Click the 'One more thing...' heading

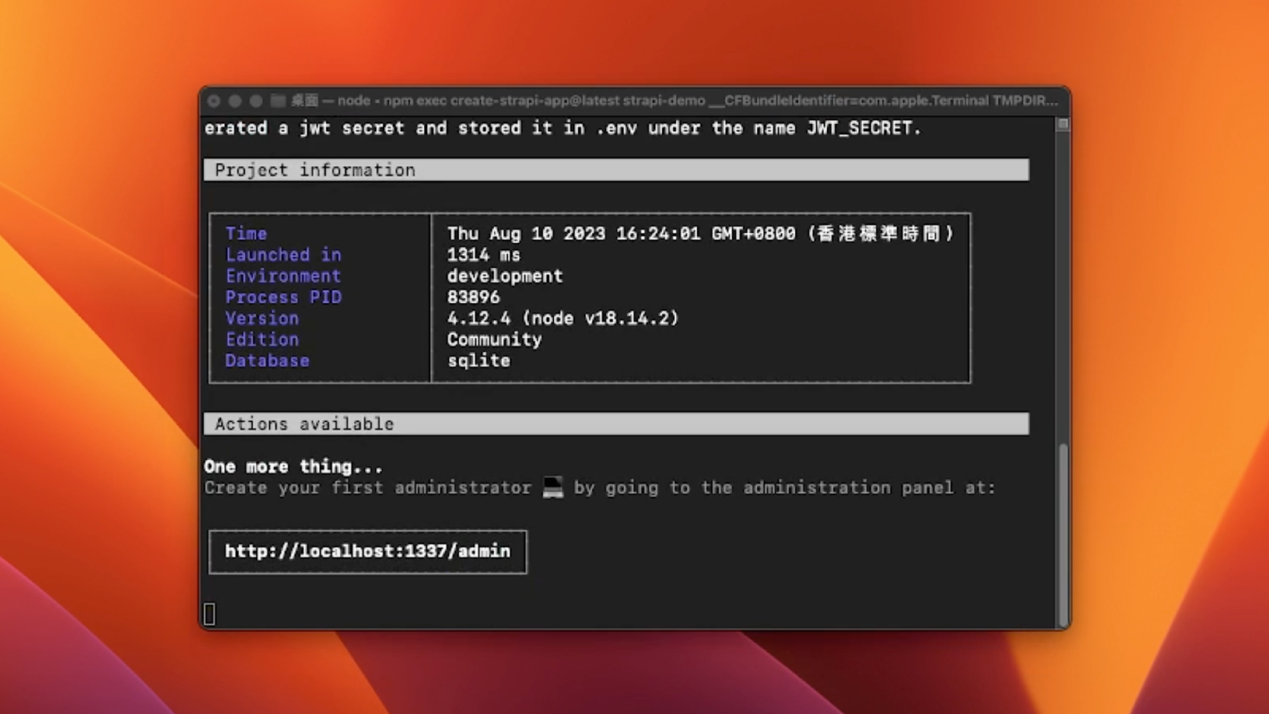click(292, 466)
